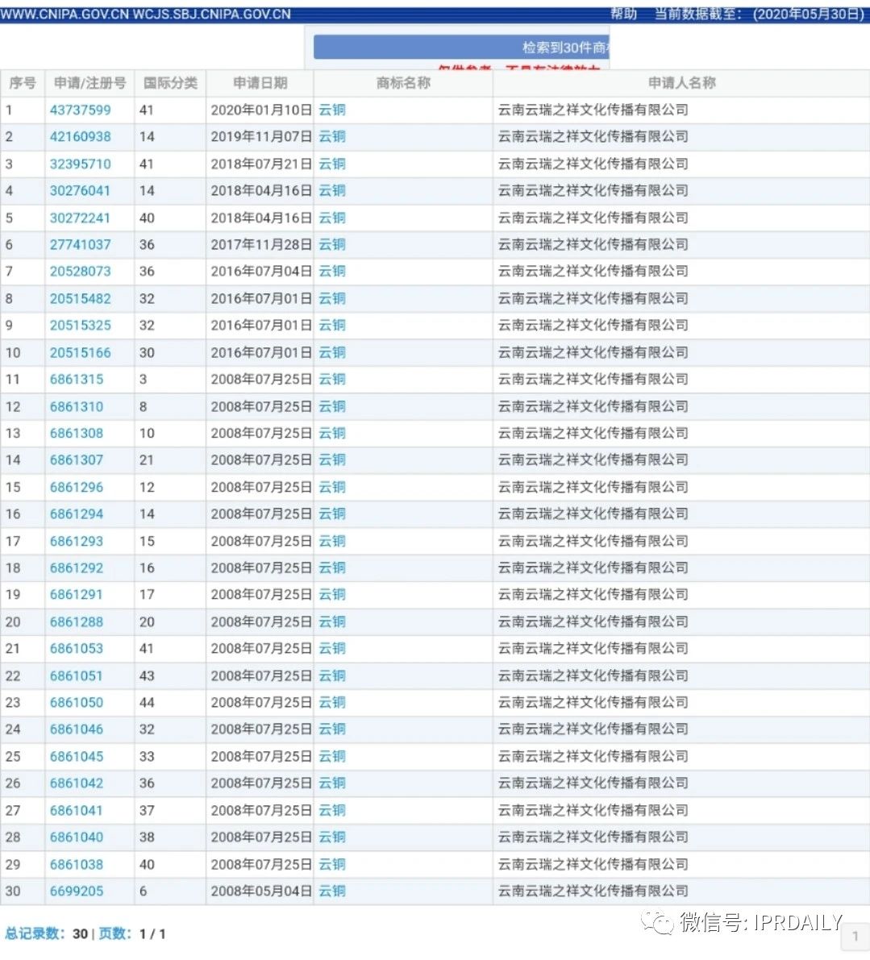The height and width of the screenshot is (960, 870).
Task: Open 云铜 trademark link in row 20515166
Action: 332,353
